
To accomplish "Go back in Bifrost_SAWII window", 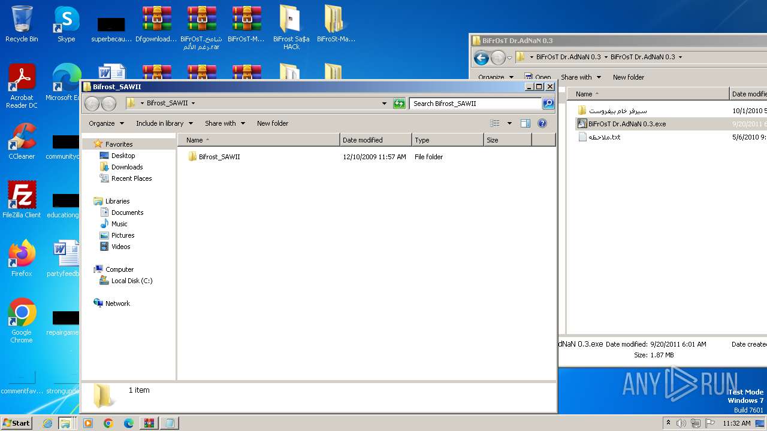I will [92, 104].
